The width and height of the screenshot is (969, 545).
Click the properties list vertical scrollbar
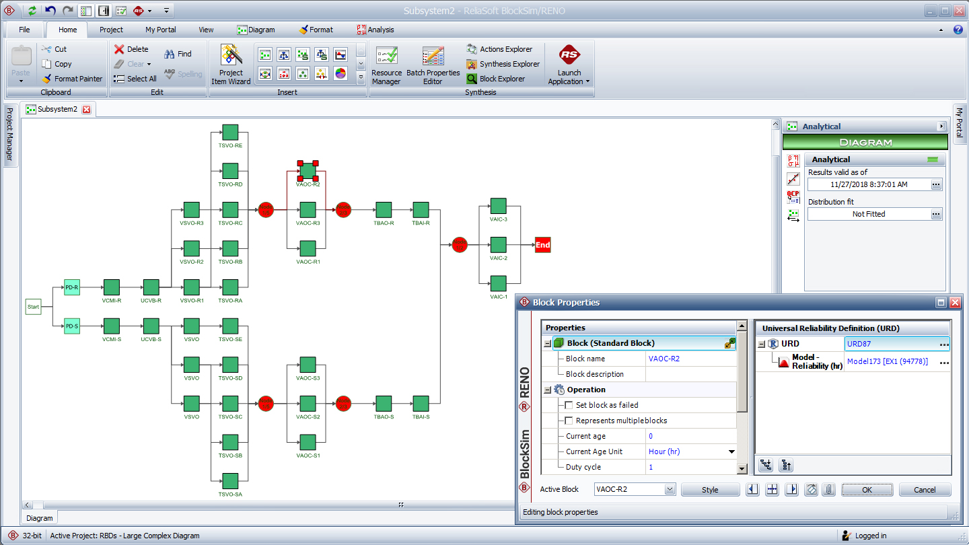742,397
